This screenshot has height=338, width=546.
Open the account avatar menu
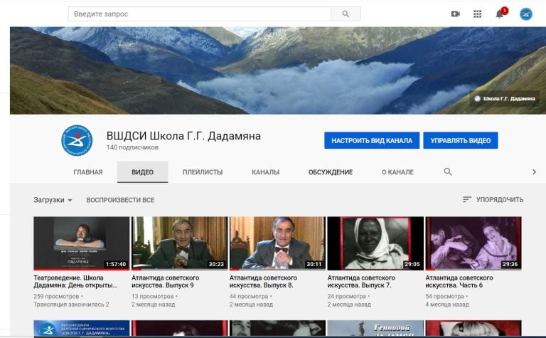point(526,14)
